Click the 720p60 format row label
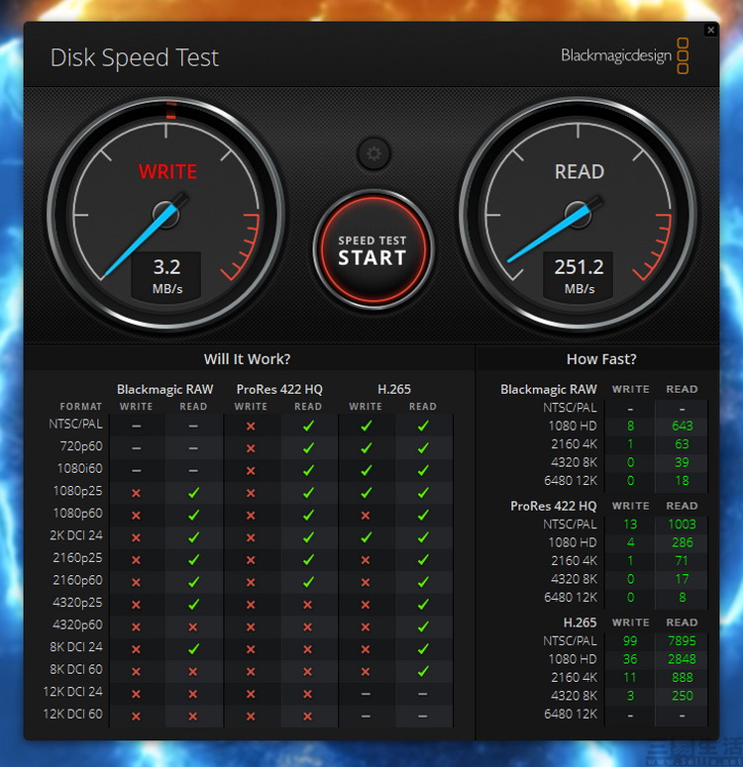 click(x=81, y=446)
